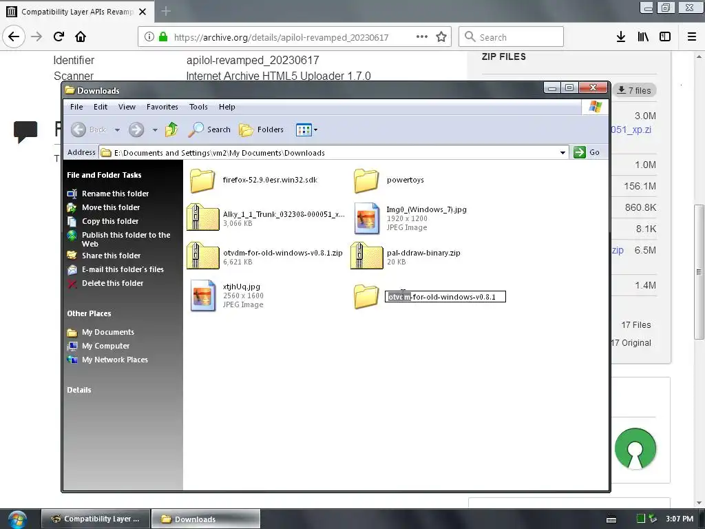Open a new Firefox tab
Image resolution: width=705 pixels, height=529 pixels.
[166, 11]
